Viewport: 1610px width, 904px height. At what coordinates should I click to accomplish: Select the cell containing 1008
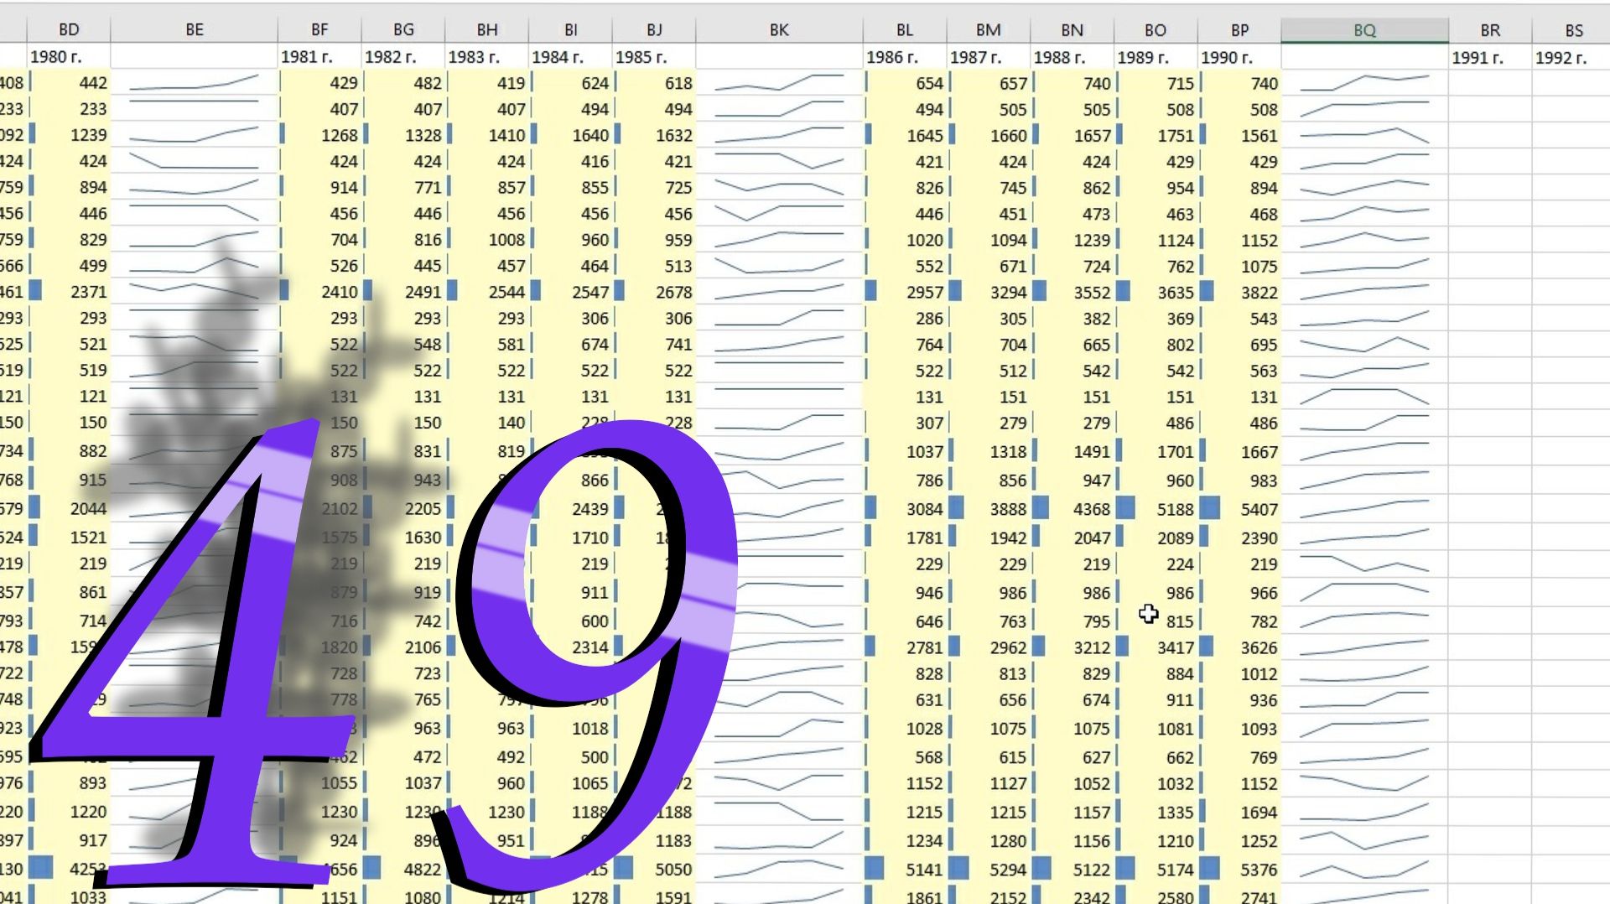[x=487, y=240]
